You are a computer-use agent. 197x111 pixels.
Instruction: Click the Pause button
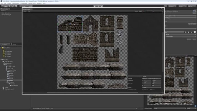click(98, 6)
